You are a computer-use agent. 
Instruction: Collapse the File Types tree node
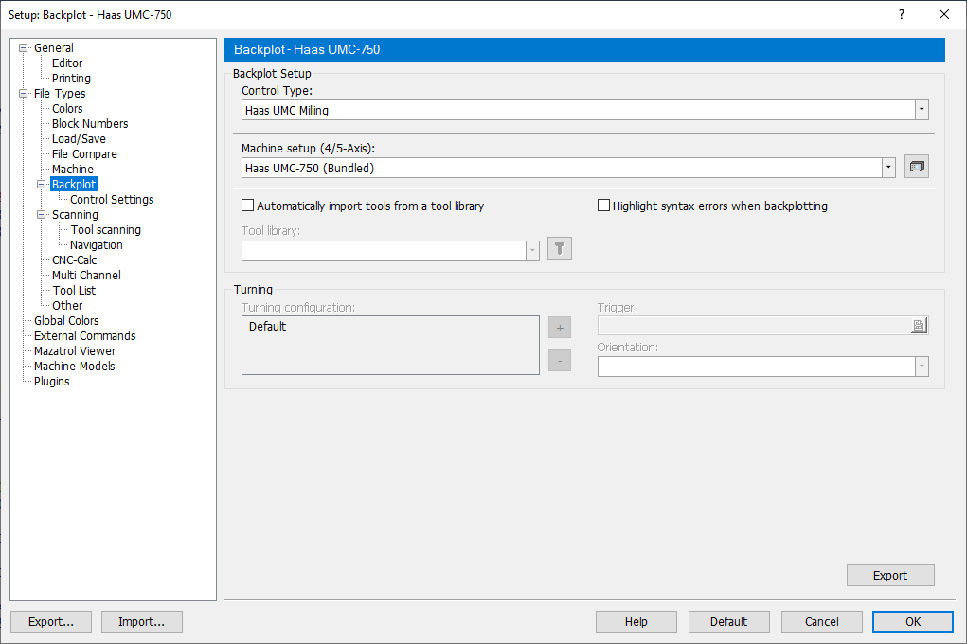pos(24,93)
